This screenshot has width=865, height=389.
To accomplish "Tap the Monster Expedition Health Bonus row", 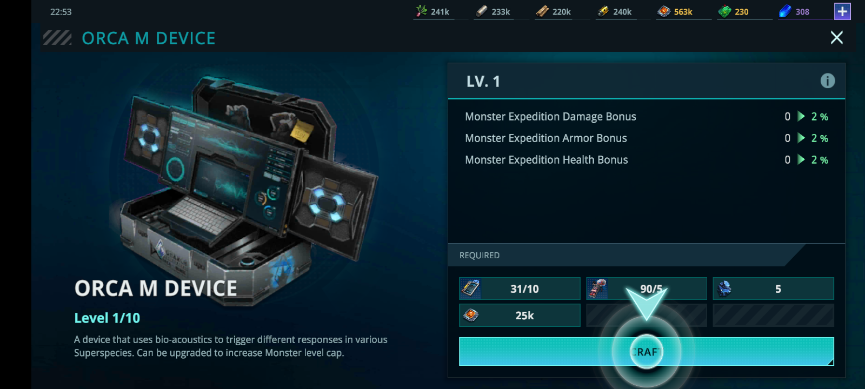I will [647, 160].
